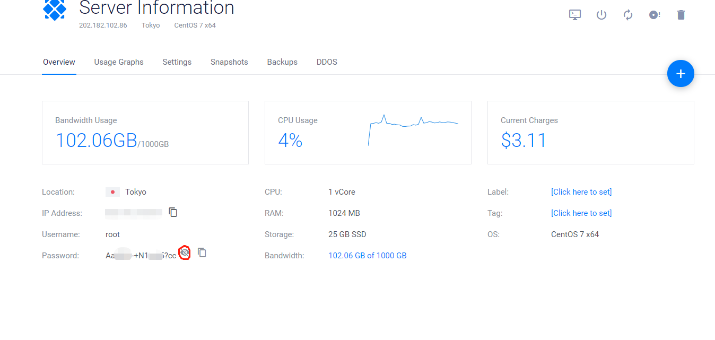715x340 pixels.
Task: Copy the root password using its copy icon
Action: click(202, 253)
